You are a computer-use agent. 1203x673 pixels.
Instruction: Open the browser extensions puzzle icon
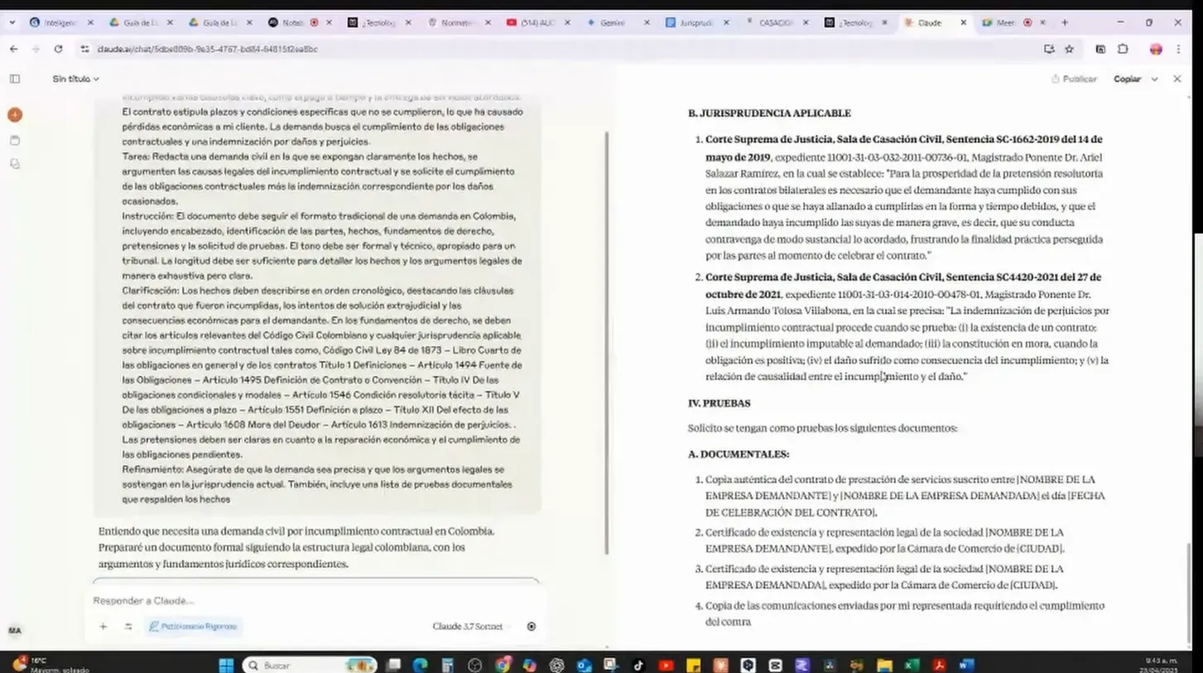pos(1123,49)
